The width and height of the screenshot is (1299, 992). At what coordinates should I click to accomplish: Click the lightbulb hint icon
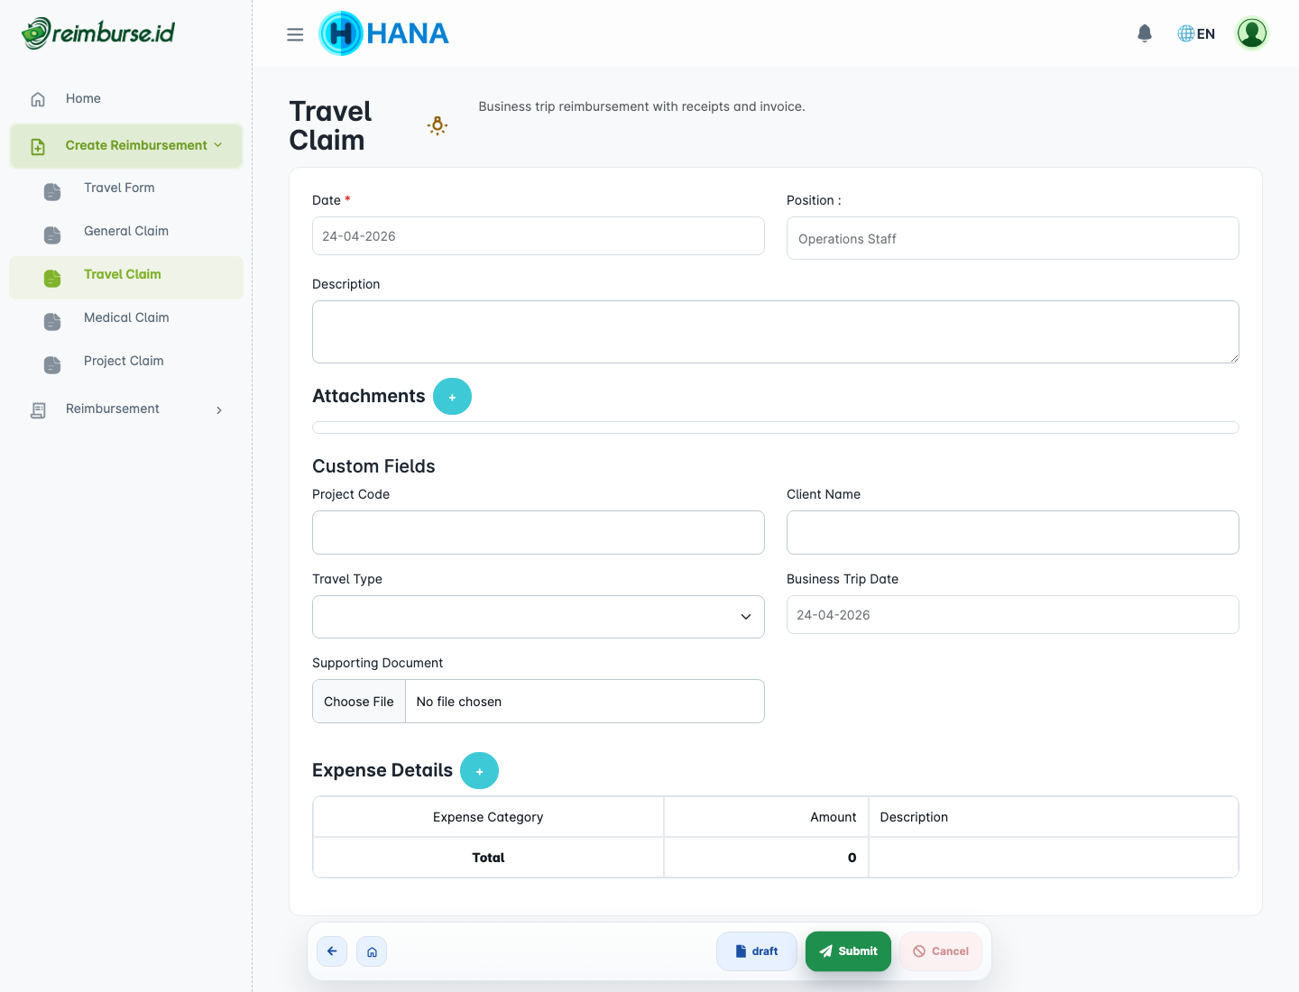pyautogui.click(x=438, y=125)
